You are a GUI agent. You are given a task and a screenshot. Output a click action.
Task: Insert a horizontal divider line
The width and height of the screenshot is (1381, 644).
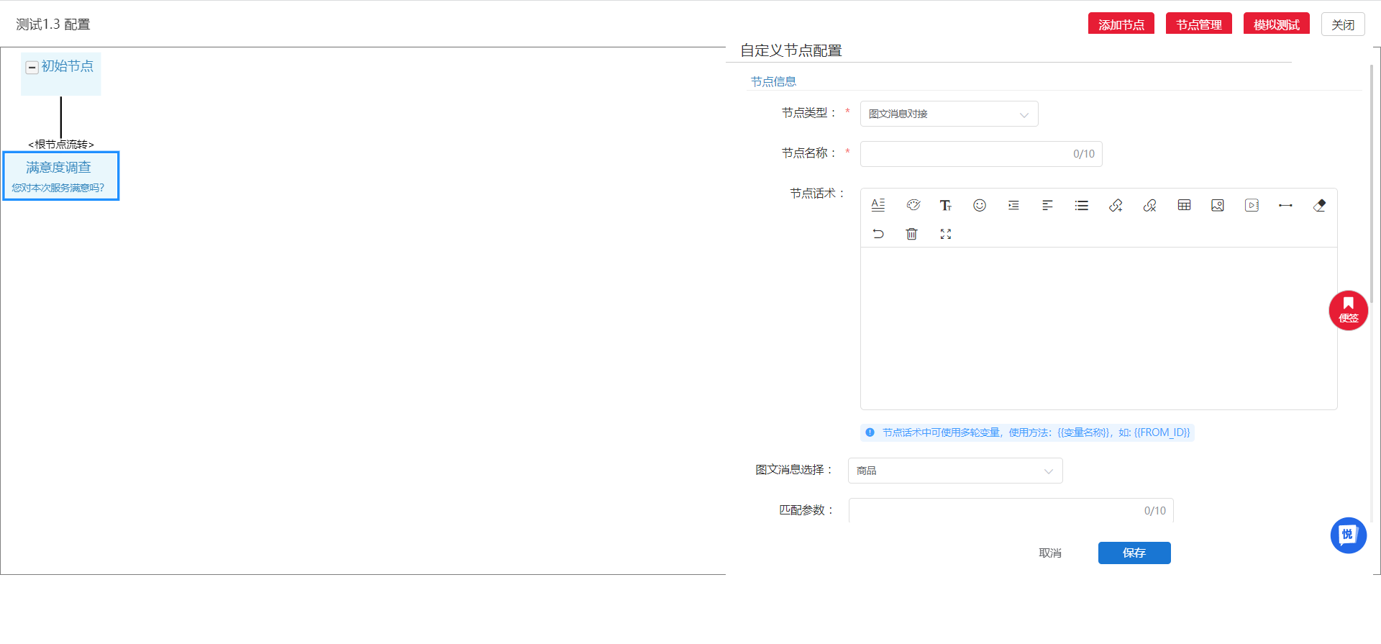(x=1285, y=205)
